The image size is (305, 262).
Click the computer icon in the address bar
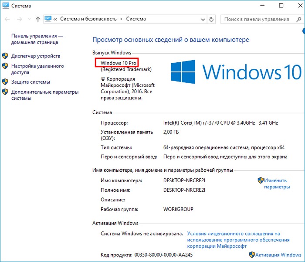[x=48, y=19]
